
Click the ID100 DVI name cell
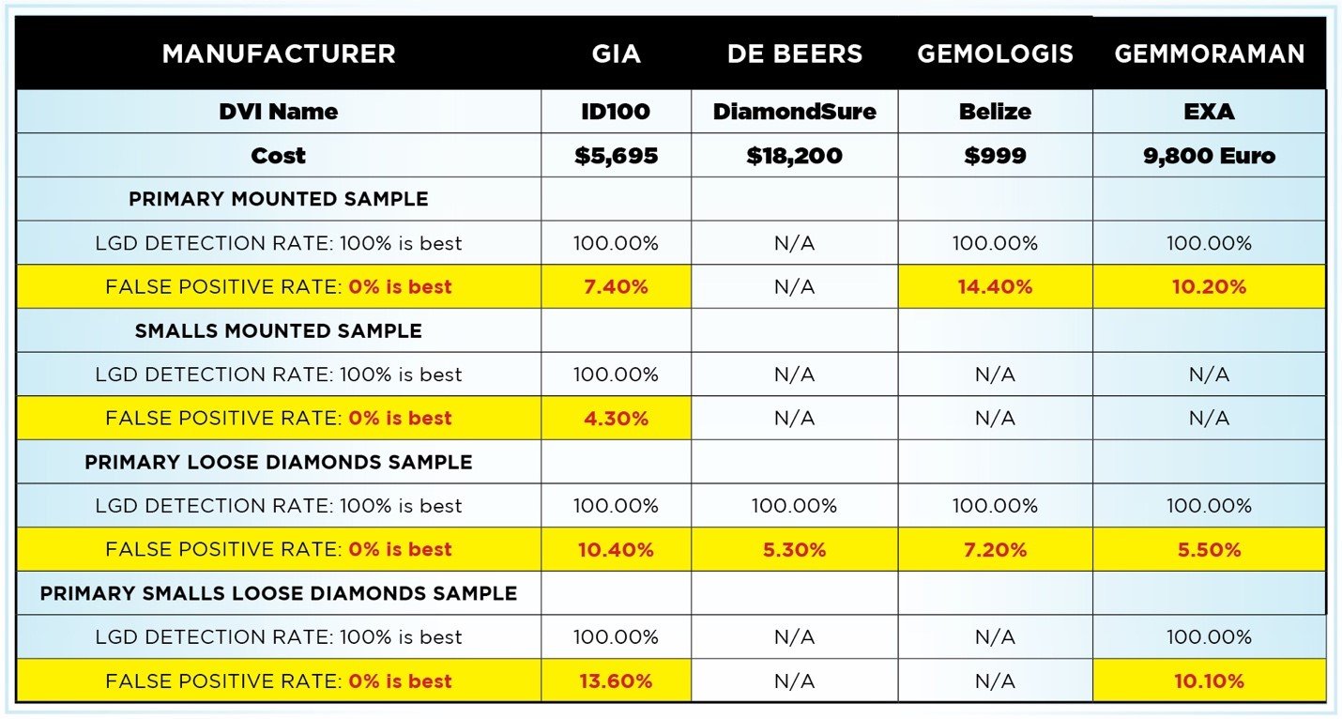pyautogui.click(x=617, y=112)
